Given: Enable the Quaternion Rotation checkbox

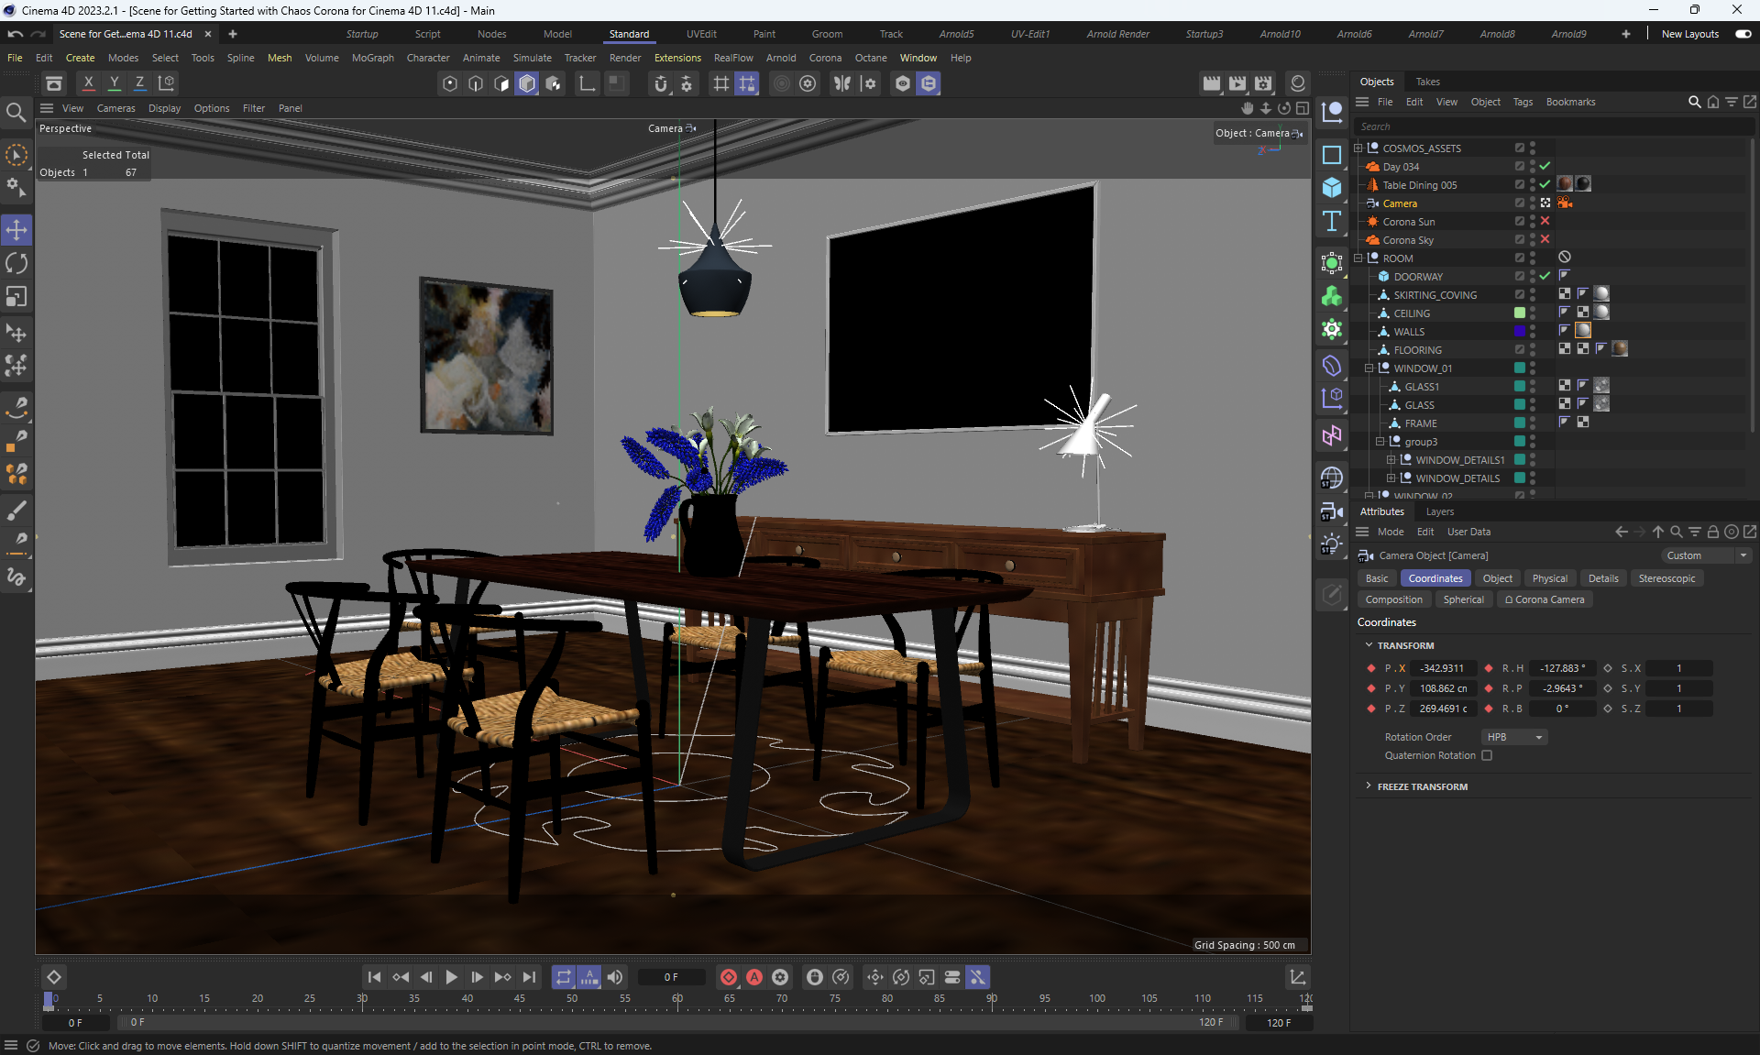Looking at the screenshot, I should point(1487,755).
